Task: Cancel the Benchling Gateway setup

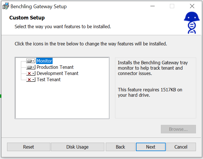Action: (x=181, y=147)
